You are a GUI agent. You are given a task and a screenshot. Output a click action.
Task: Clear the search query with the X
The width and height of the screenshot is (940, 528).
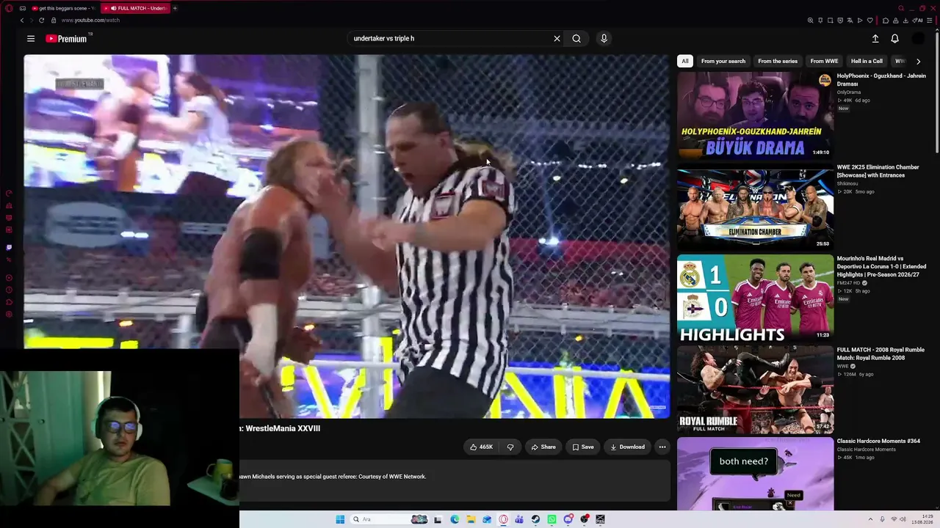557,38
